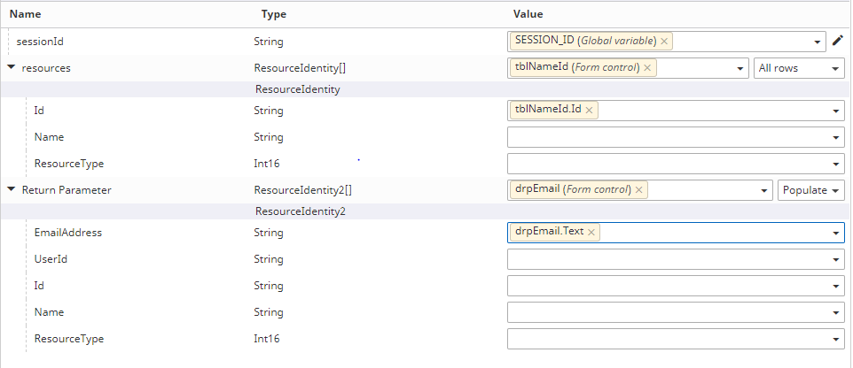This screenshot has height=368, width=853.
Task: Open the Populate dropdown
Action: tap(810, 190)
